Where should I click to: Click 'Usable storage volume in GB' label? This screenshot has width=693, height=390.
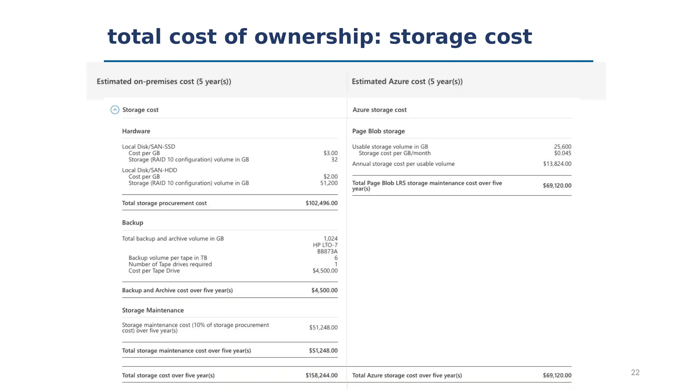point(390,147)
